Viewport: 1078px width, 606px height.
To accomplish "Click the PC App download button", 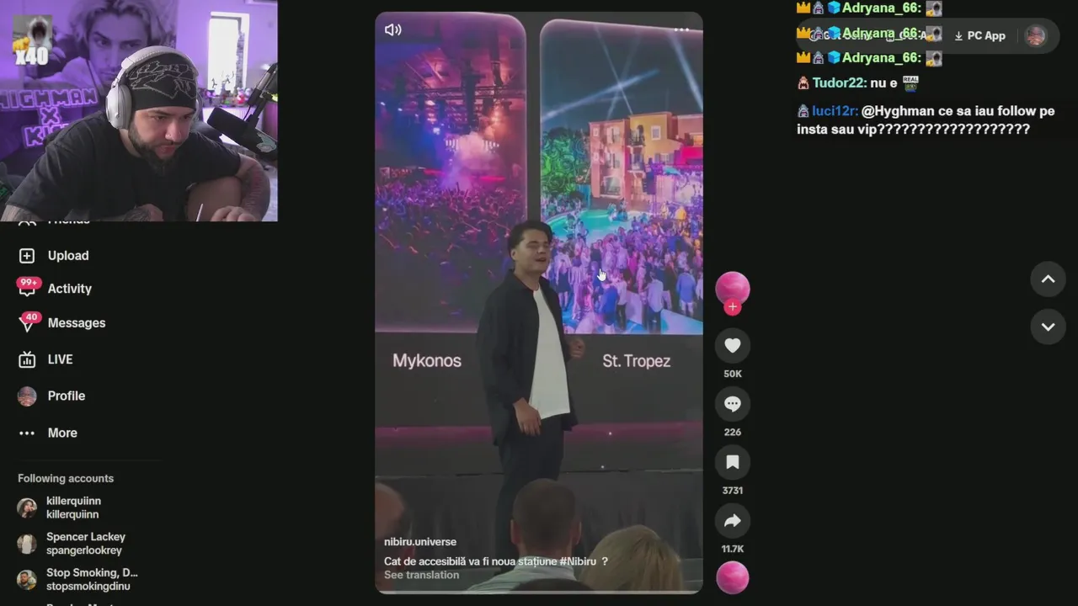I will (979, 36).
